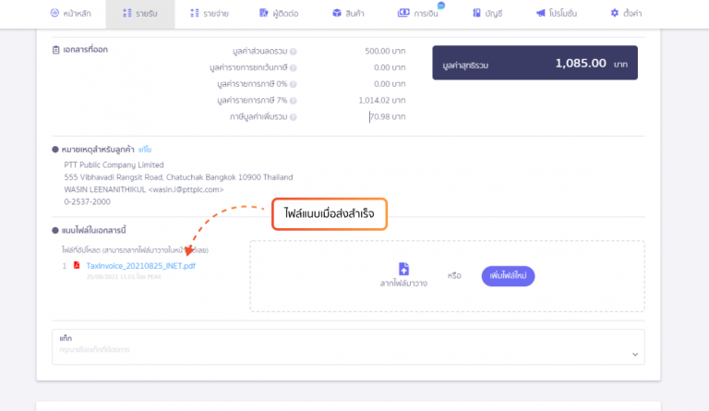Click the red PDF file icon
This screenshot has height=411, width=709.
click(x=77, y=266)
